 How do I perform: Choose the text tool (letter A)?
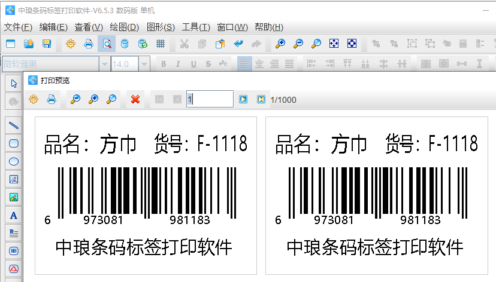pos(14,215)
